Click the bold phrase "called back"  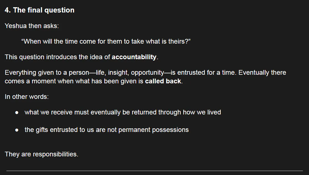point(163,81)
